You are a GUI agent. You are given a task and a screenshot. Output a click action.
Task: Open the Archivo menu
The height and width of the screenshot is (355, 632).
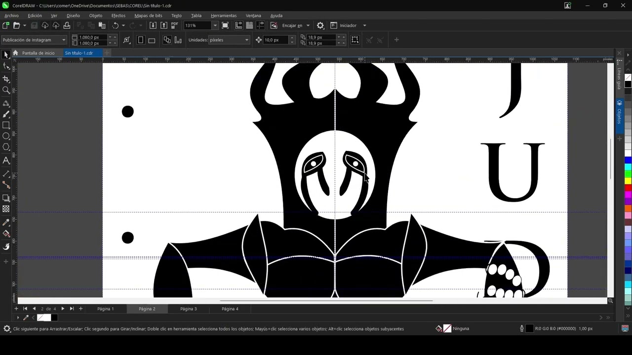click(11, 16)
